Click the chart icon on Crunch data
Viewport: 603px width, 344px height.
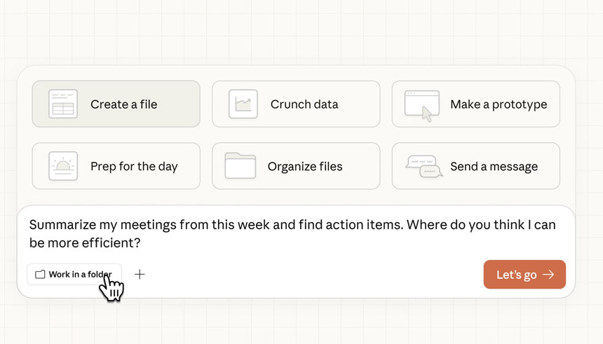[x=243, y=104]
